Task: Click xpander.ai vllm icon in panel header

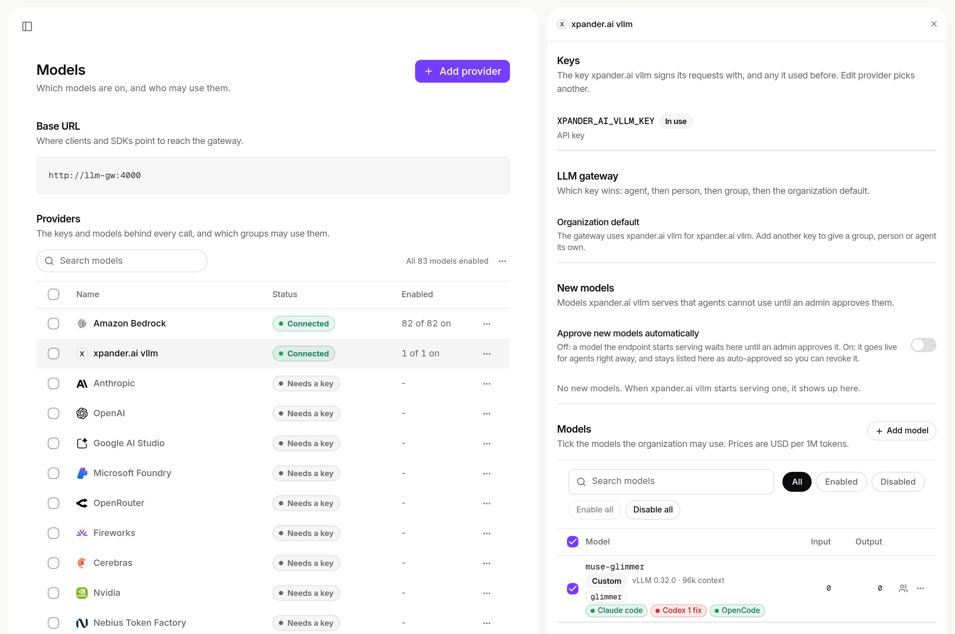Action: (x=562, y=24)
